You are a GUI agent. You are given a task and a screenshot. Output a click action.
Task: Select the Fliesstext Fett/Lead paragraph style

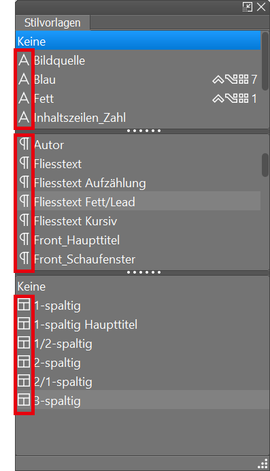[138, 201]
